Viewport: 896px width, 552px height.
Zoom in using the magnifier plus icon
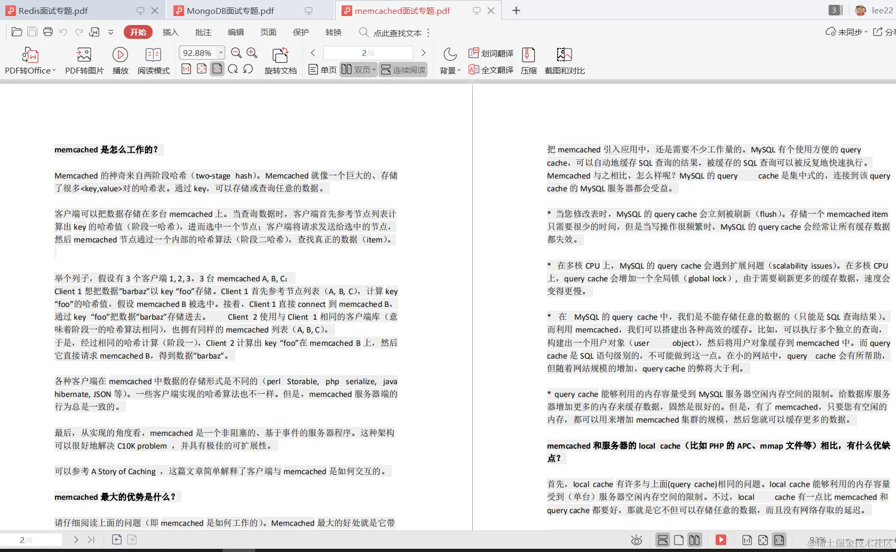pyautogui.click(x=252, y=53)
